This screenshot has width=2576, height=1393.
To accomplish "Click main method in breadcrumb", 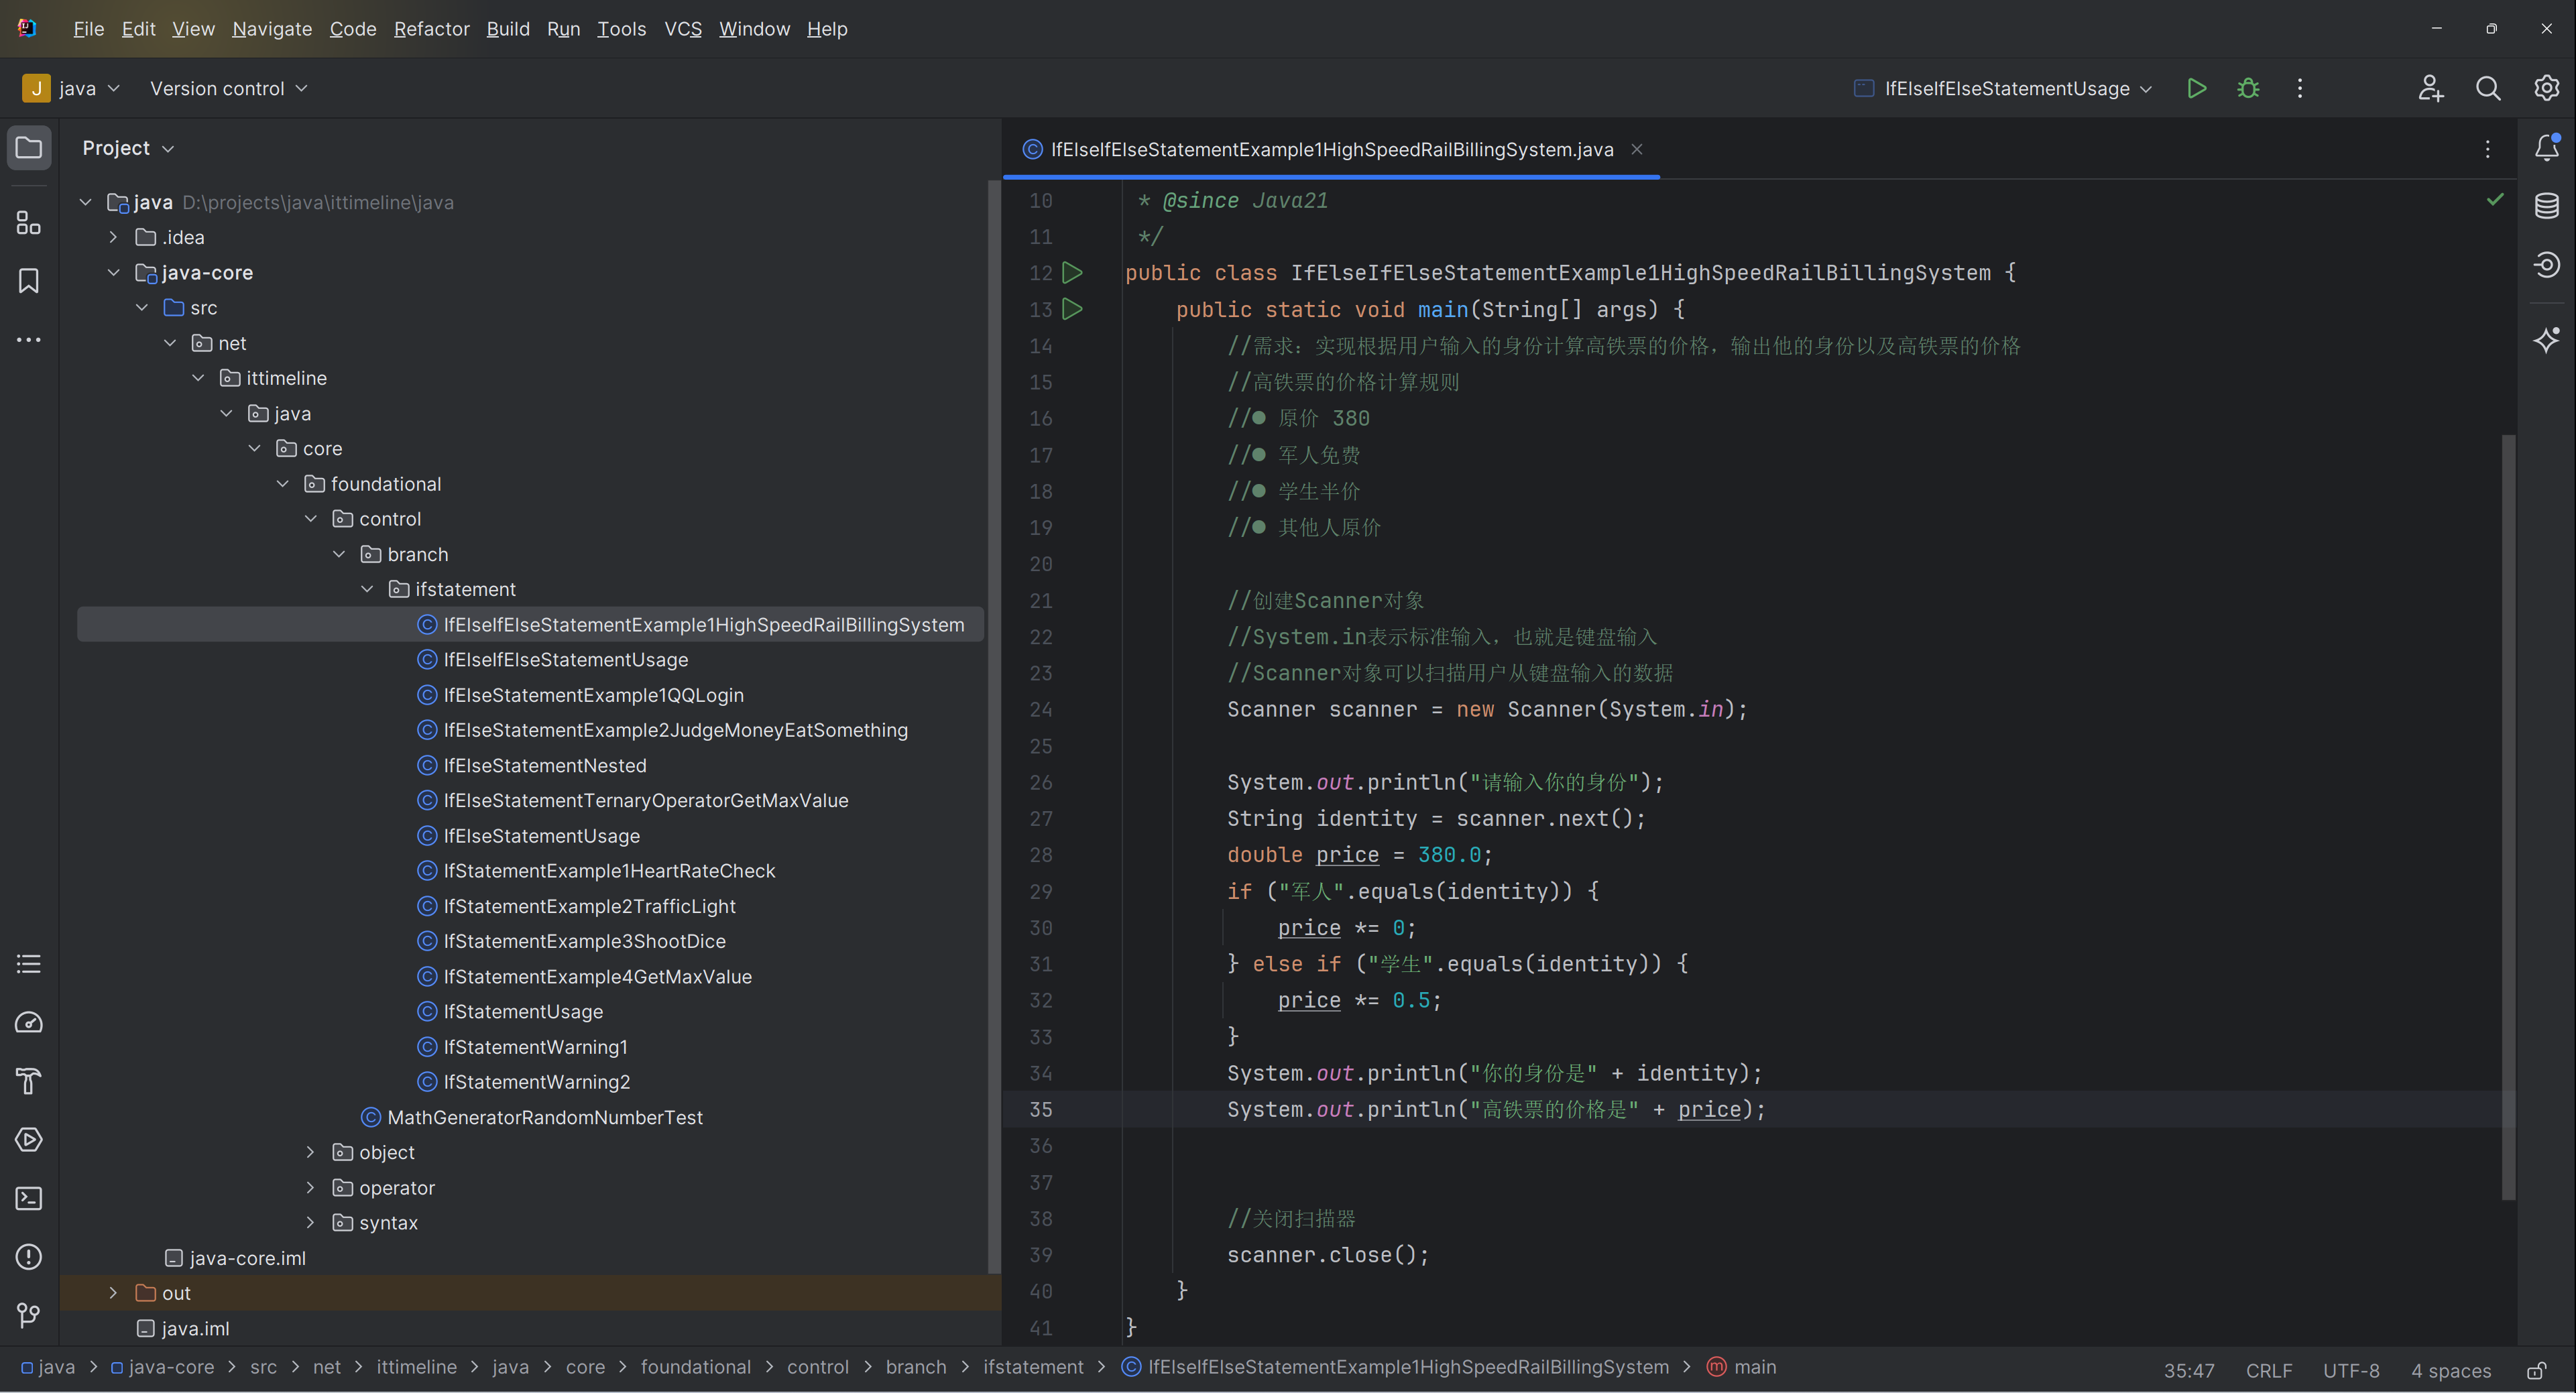I will [x=1741, y=1367].
